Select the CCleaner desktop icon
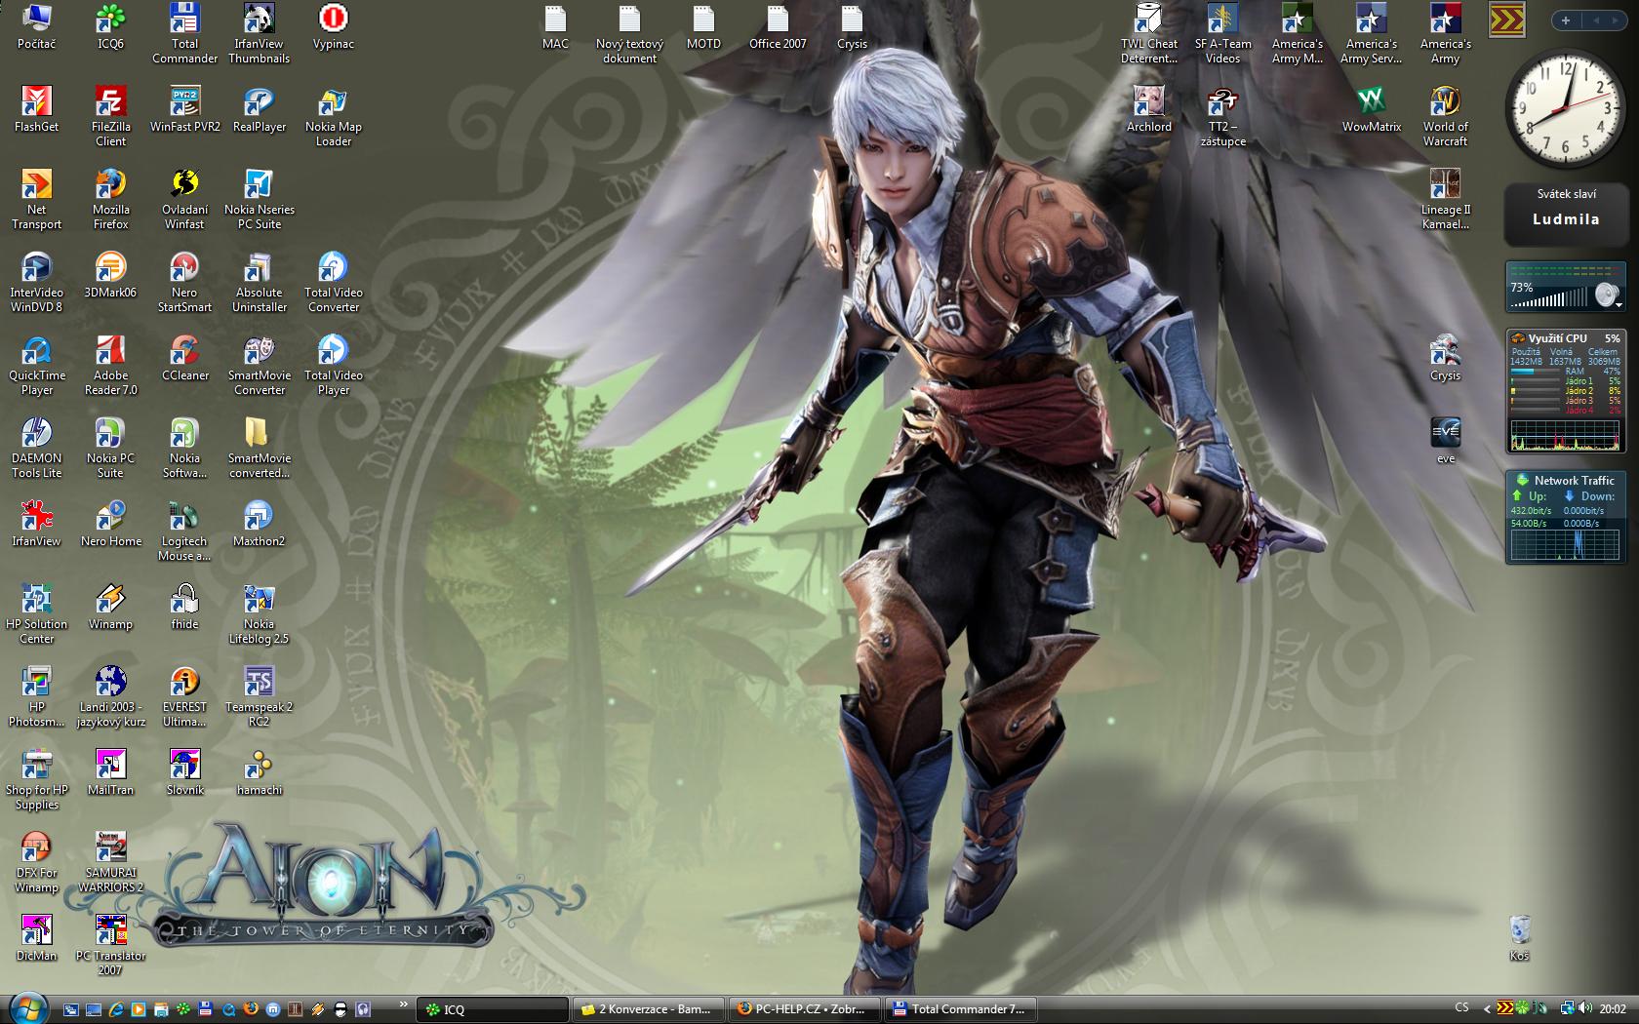 (184, 351)
